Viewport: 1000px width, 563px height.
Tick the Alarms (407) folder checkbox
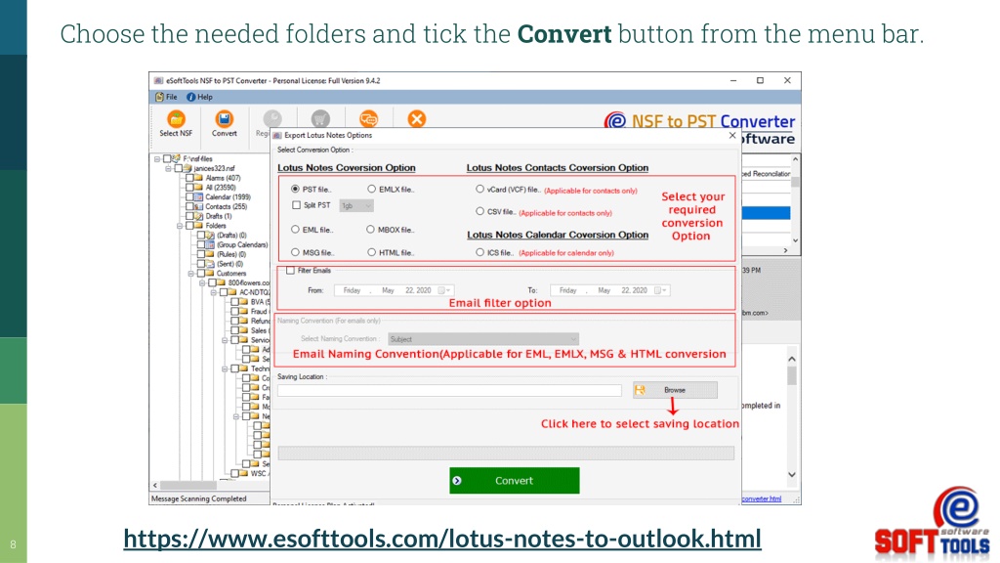[x=189, y=178]
